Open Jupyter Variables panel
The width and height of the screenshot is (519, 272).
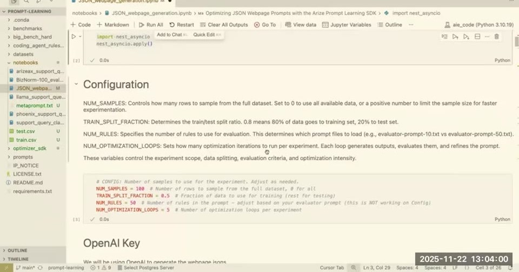tap(347, 25)
